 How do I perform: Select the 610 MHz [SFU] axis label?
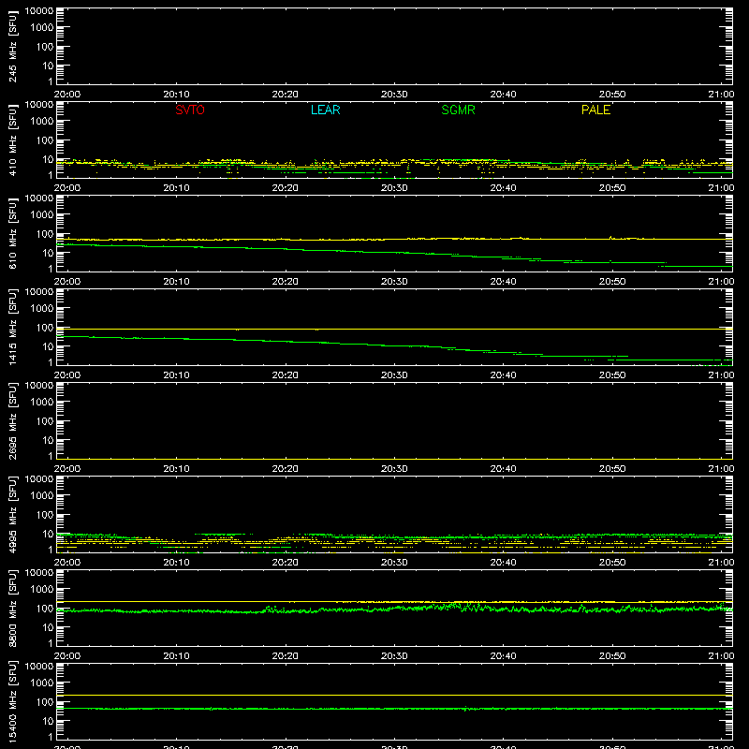point(12,233)
